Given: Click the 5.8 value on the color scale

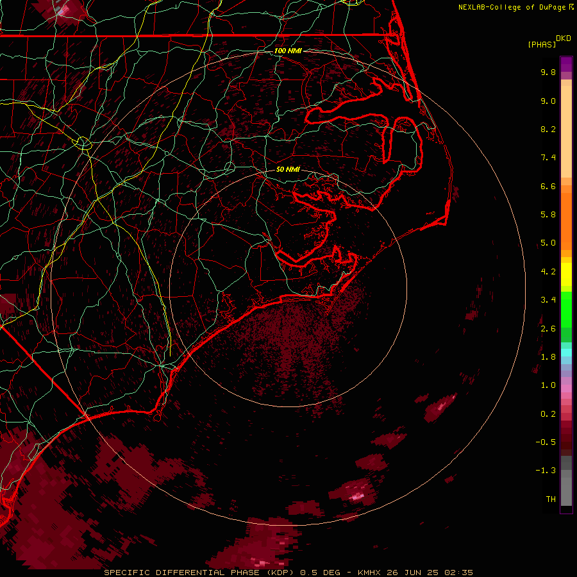Looking at the screenshot, I should [x=548, y=215].
